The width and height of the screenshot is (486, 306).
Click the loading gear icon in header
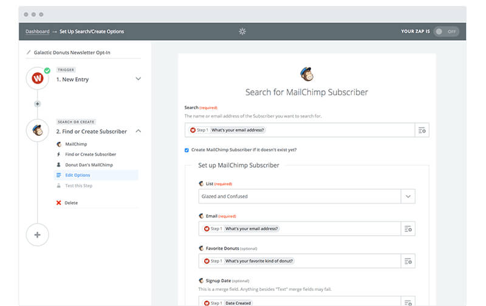[242, 32]
